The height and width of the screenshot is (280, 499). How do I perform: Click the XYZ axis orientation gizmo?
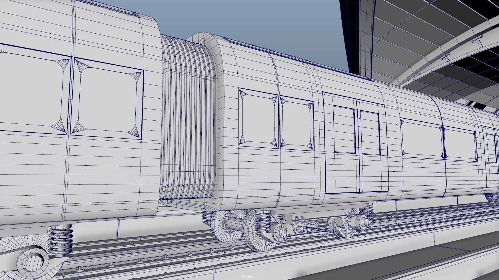[x=6, y=270]
